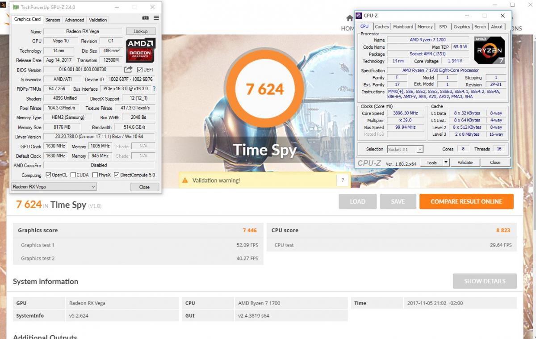Click the AMD Radeon Graphics logo
This screenshot has width=536, height=339.
140,50
